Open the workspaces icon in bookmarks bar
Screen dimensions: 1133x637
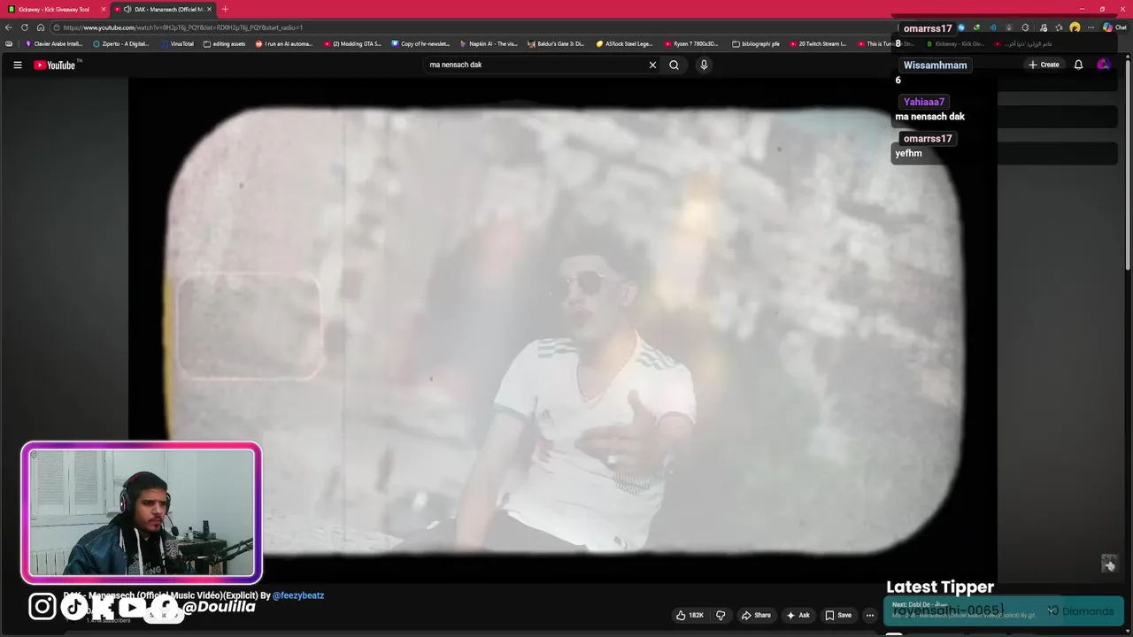[x=9, y=43]
